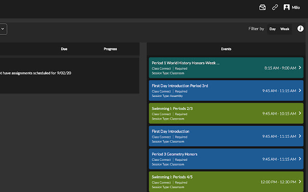Click the 8:15 AM - 9:00 AM time
This screenshot has width=308, height=192.
pos(280,68)
